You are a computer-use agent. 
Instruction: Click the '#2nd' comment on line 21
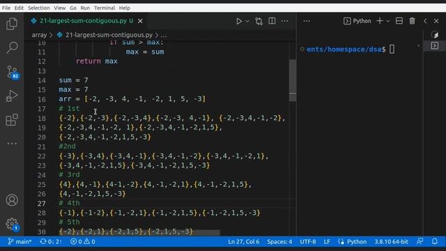(67, 146)
